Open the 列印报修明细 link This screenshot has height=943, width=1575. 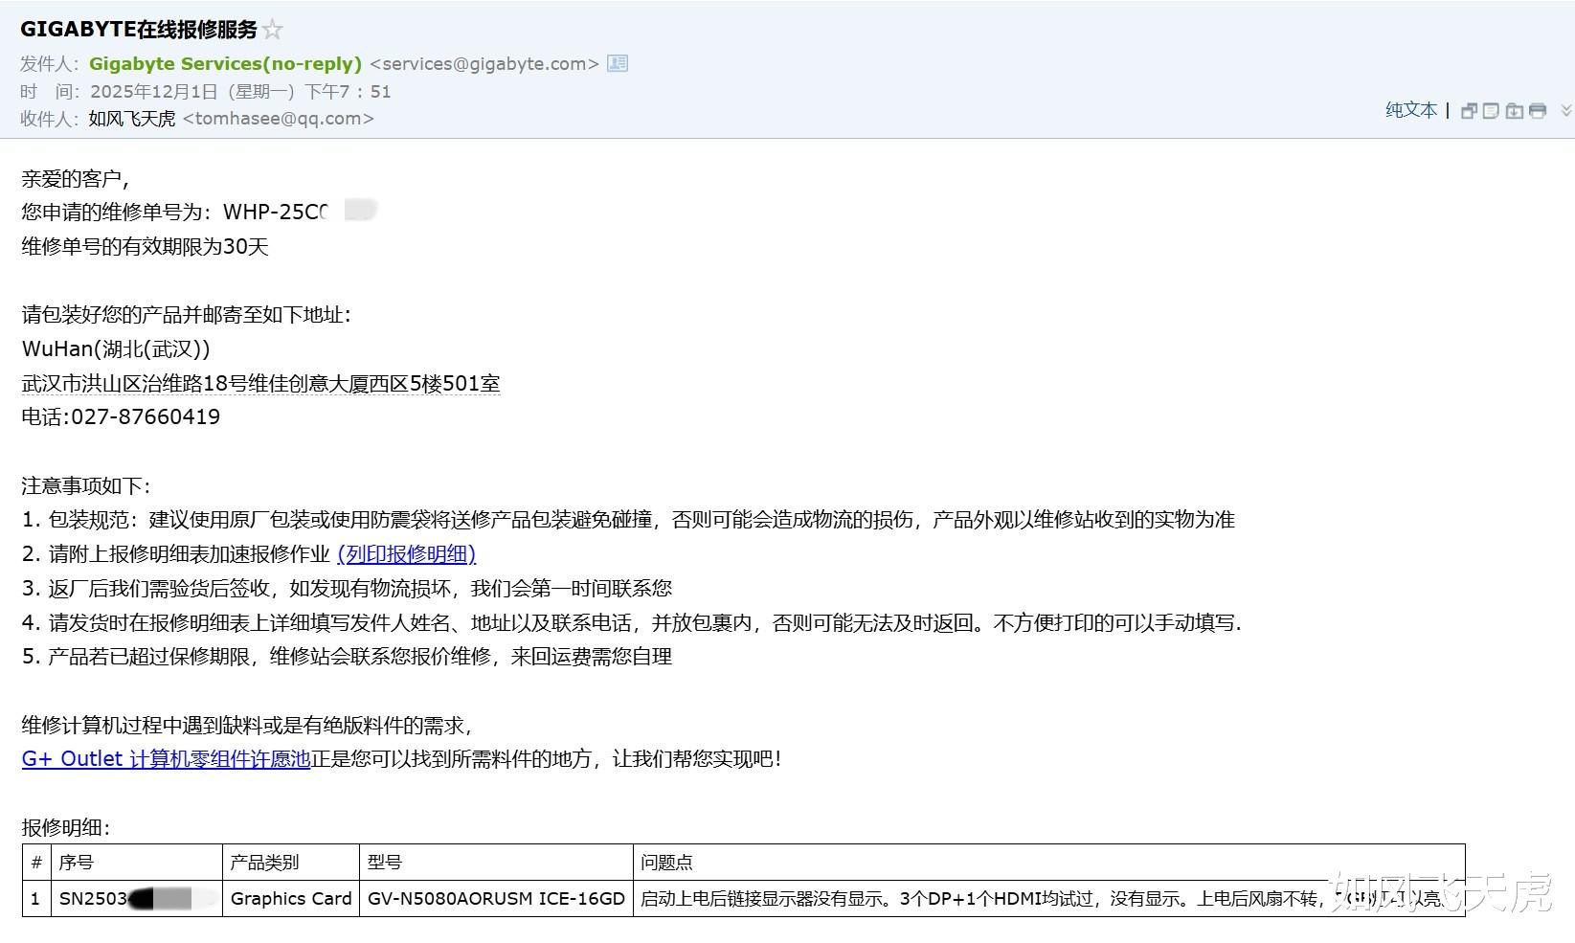tap(407, 554)
